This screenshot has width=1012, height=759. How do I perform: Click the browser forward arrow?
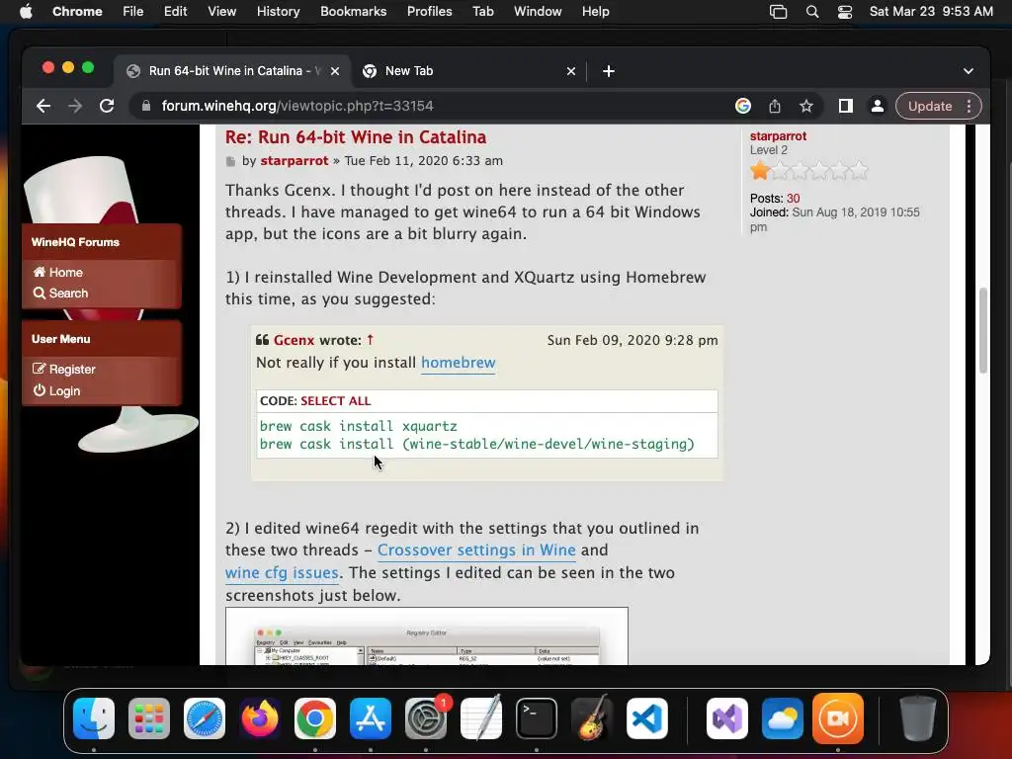click(75, 106)
